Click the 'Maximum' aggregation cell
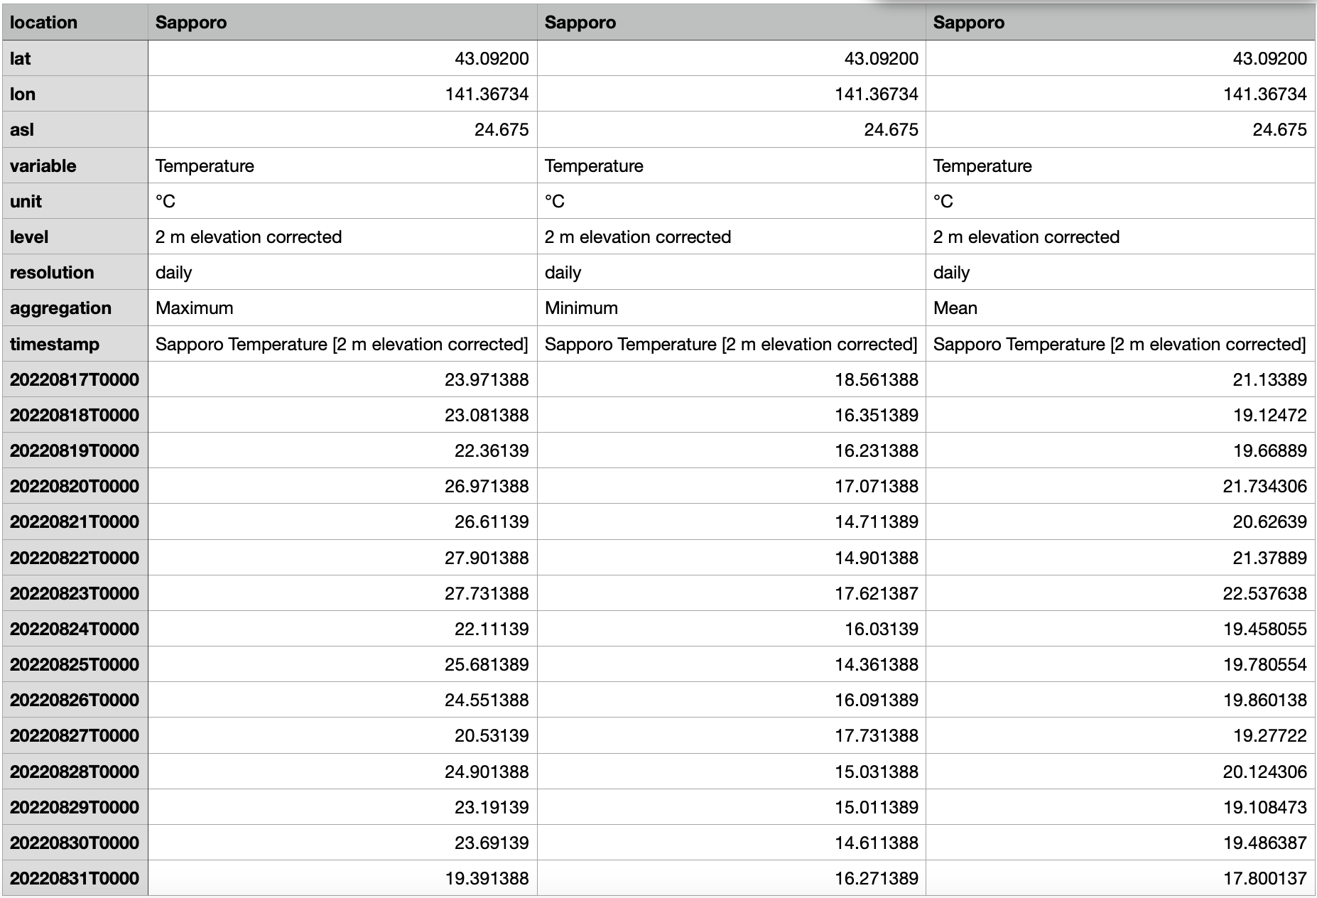 (x=342, y=308)
